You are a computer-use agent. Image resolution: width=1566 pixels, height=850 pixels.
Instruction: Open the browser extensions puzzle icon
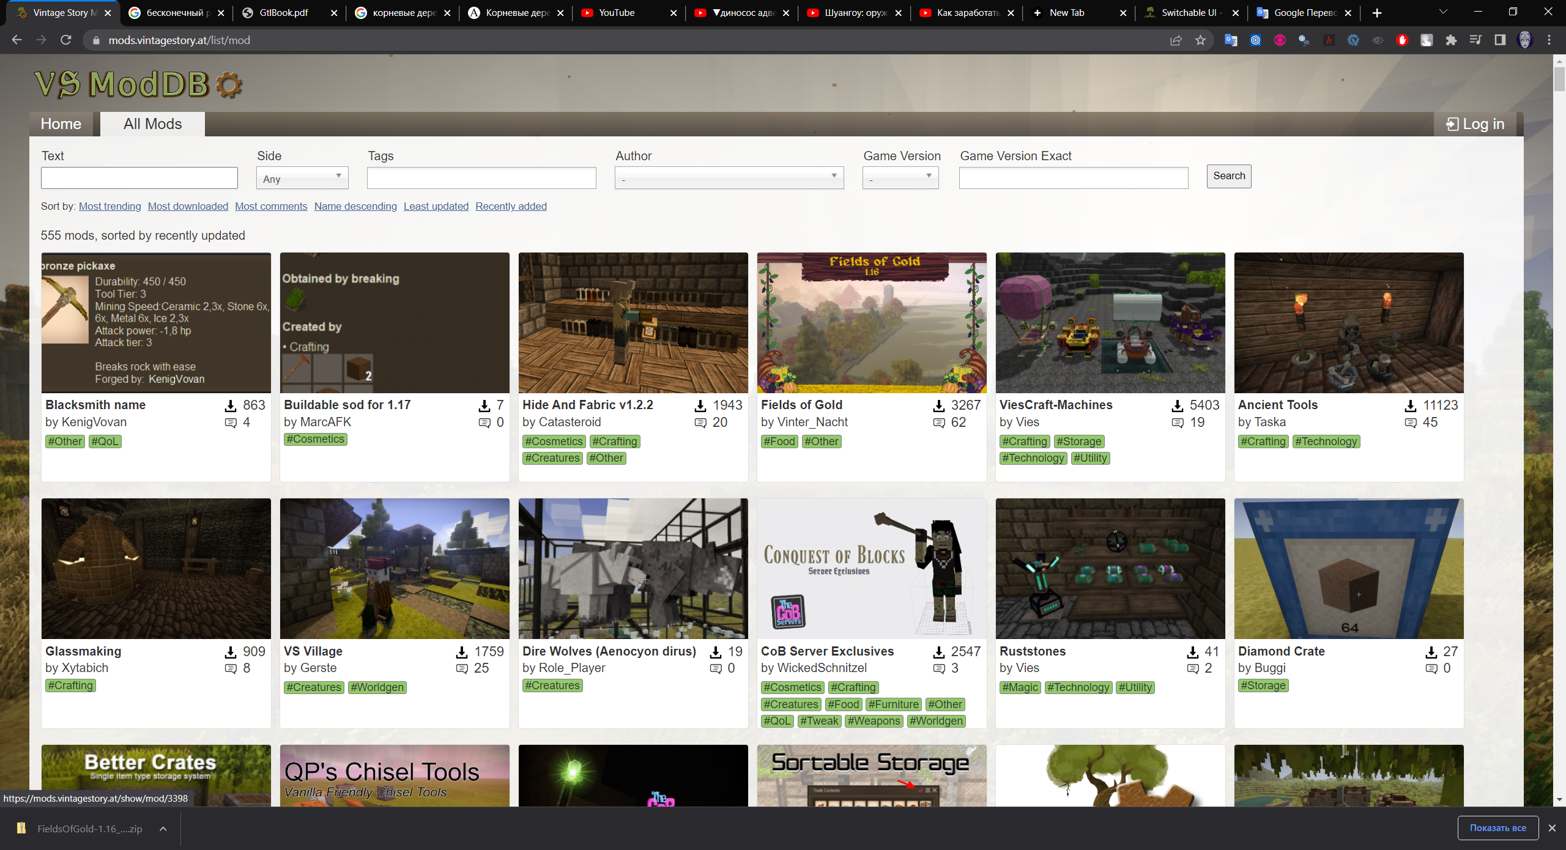point(1451,40)
